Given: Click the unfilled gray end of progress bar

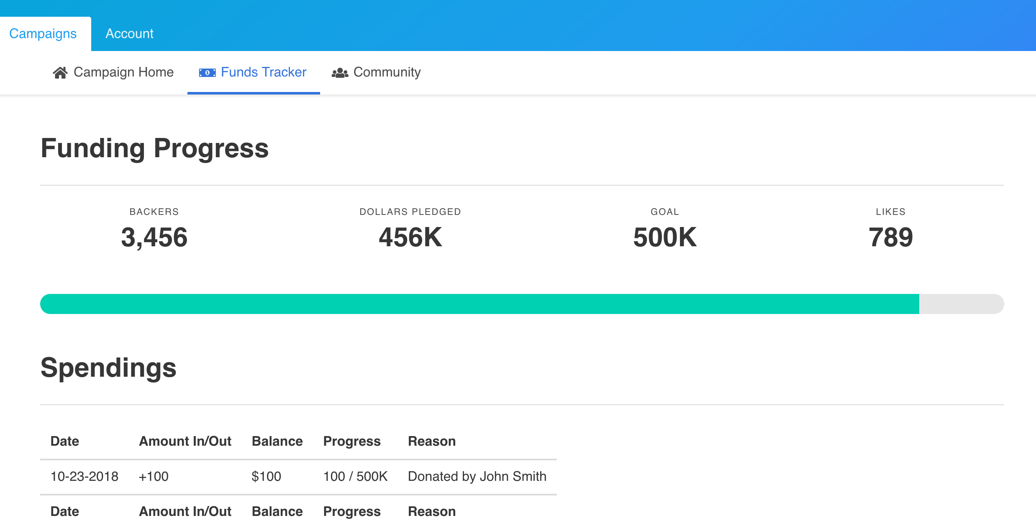Looking at the screenshot, I should tap(961, 304).
